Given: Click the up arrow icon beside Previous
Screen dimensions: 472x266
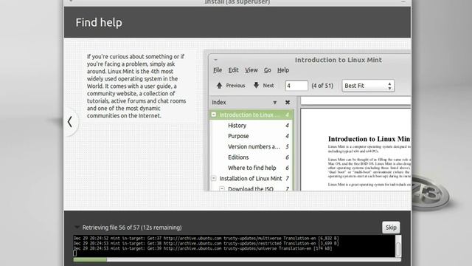Looking at the screenshot, I should tap(219, 86).
